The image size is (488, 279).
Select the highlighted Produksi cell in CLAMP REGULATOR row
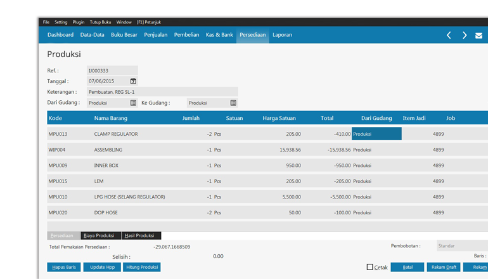376,134
